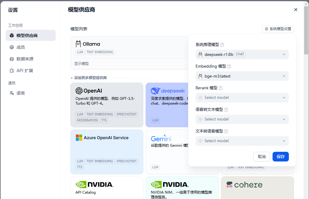The width and height of the screenshot is (309, 199).
Task: Select the Azure OpenAI Service card
Action: point(107,152)
